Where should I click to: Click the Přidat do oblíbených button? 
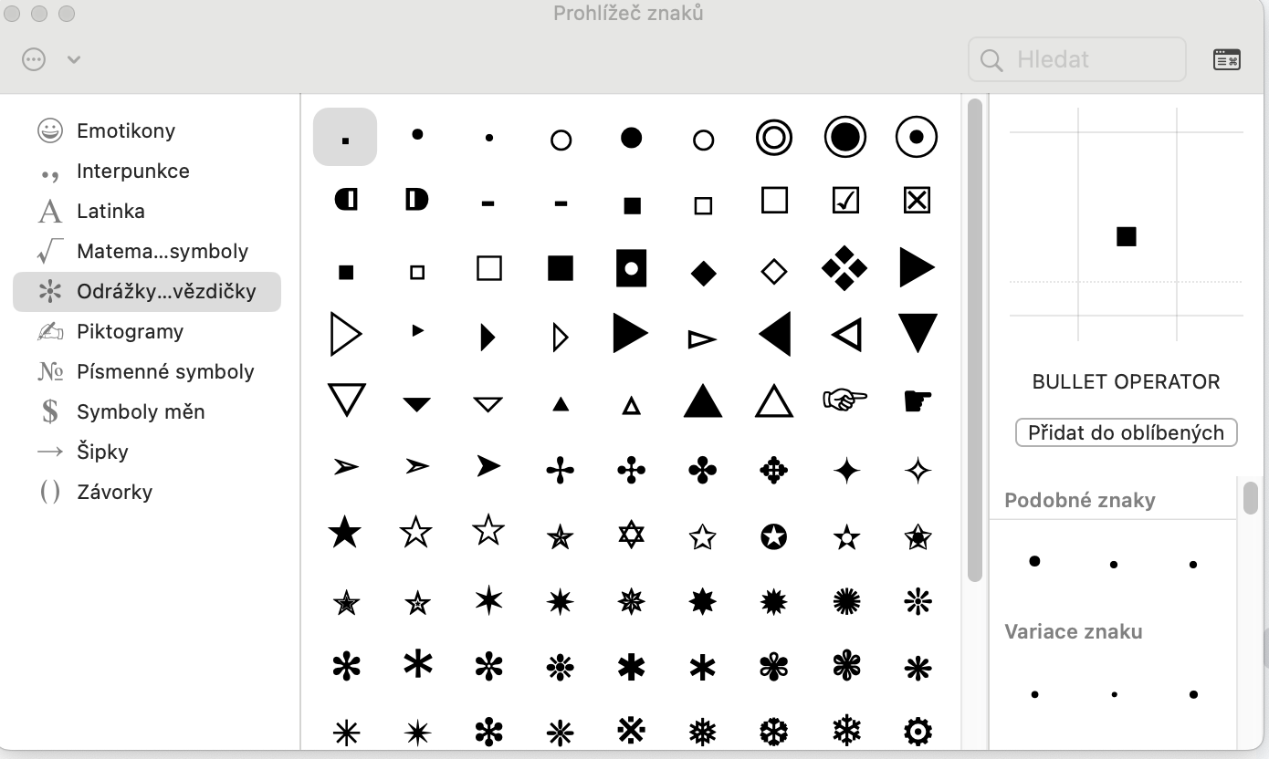pyautogui.click(x=1126, y=432)
